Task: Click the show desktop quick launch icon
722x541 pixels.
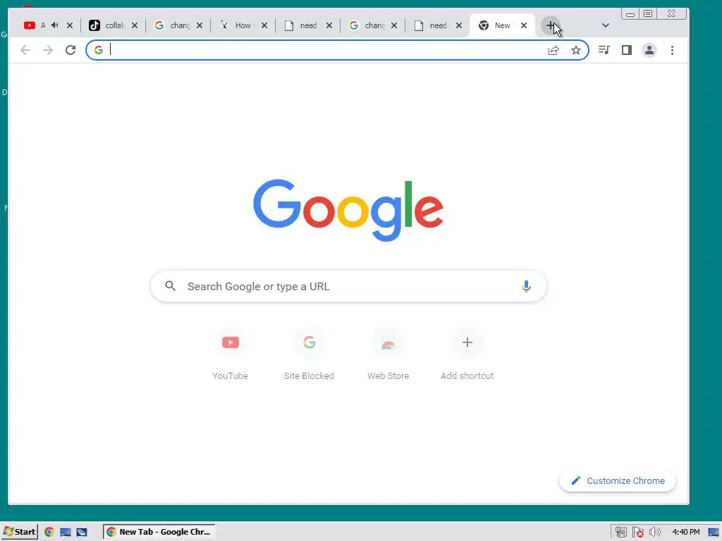Action: pyautogui.click(x=66, y=532)
